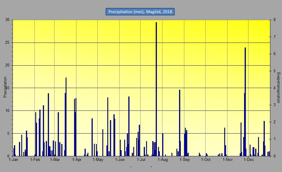This screenshot has height=172, width=282.
Task: Click the 1-Jan date label on x-axis
Action: [x=14, y=160]
